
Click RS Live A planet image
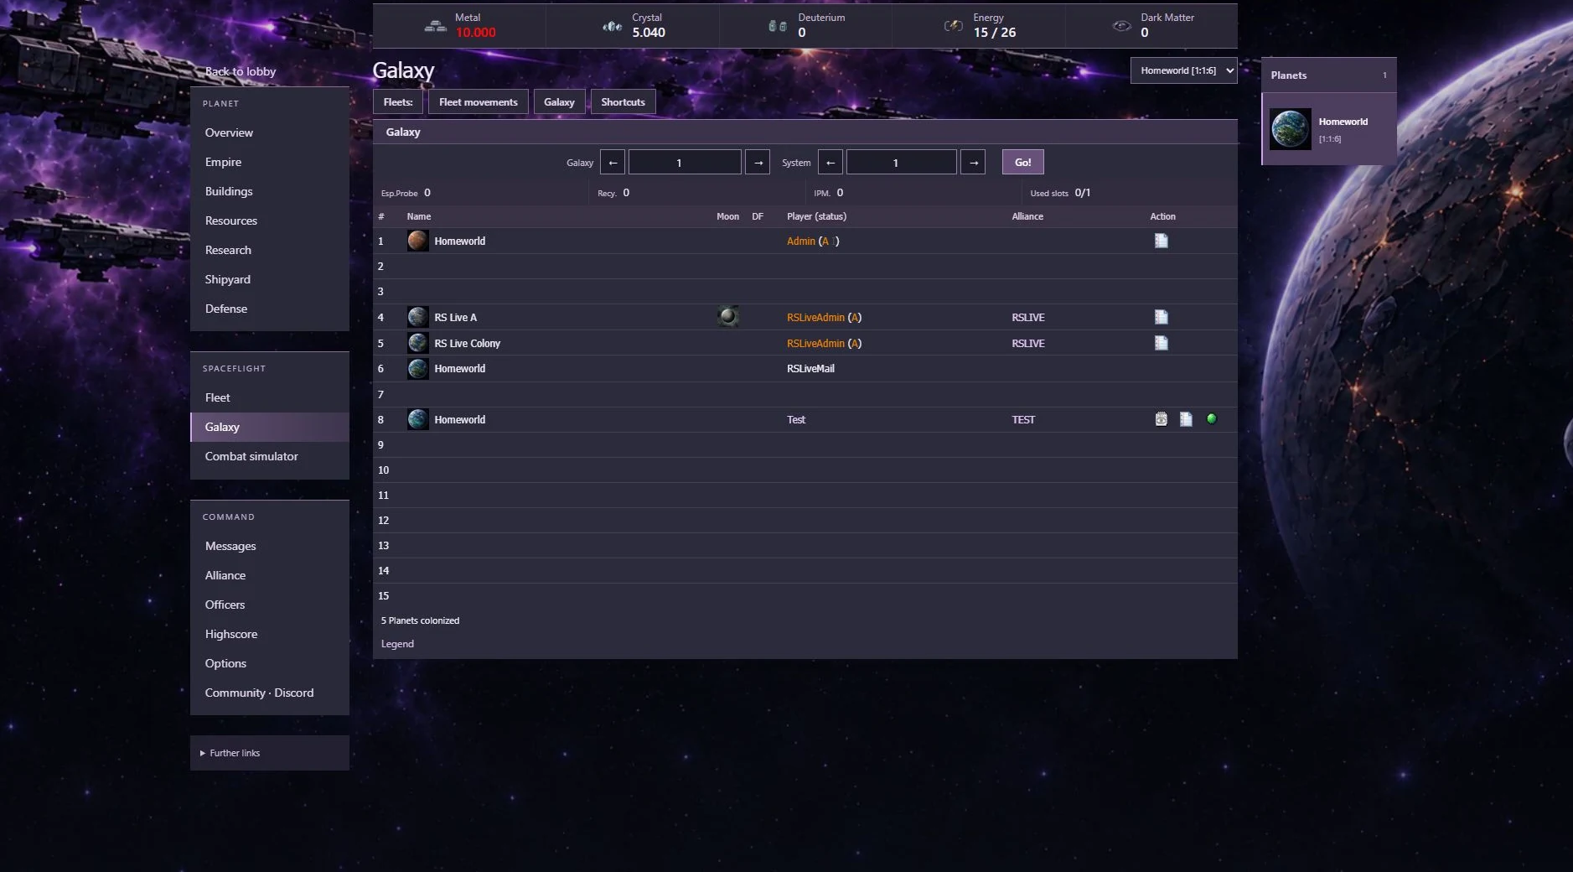point(417,317)
